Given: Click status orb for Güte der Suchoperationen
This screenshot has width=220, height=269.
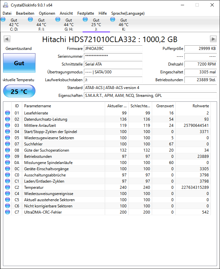Looking at the screenshot, I should click(8, 150).
